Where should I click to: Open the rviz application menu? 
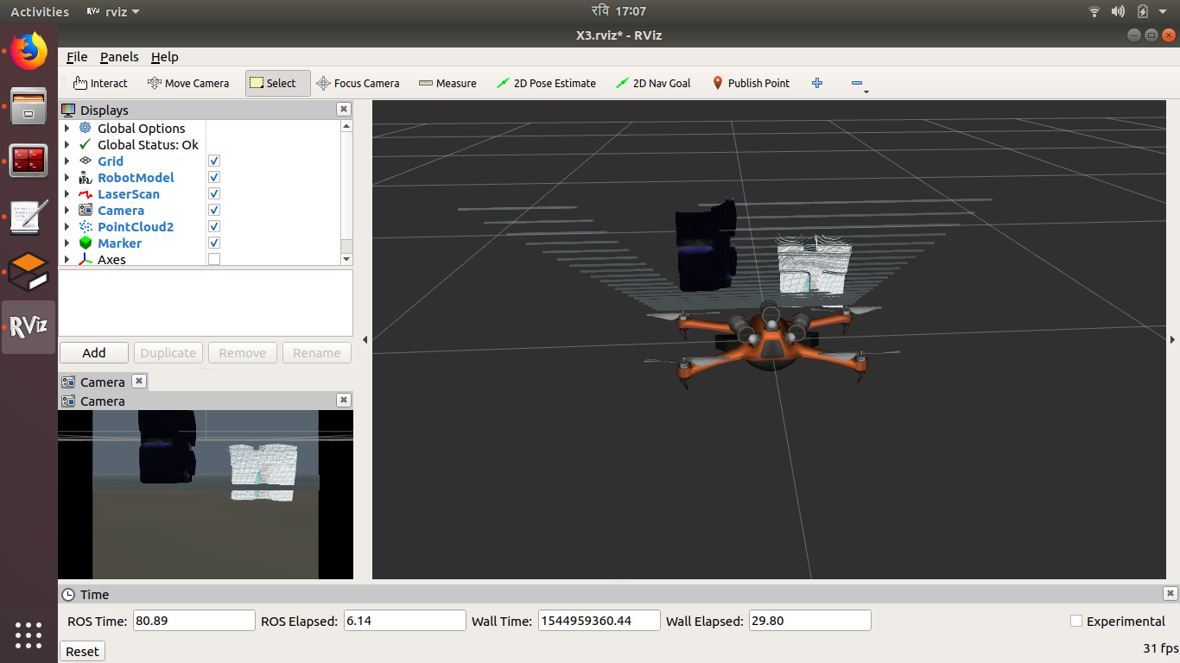coord(113,11)
